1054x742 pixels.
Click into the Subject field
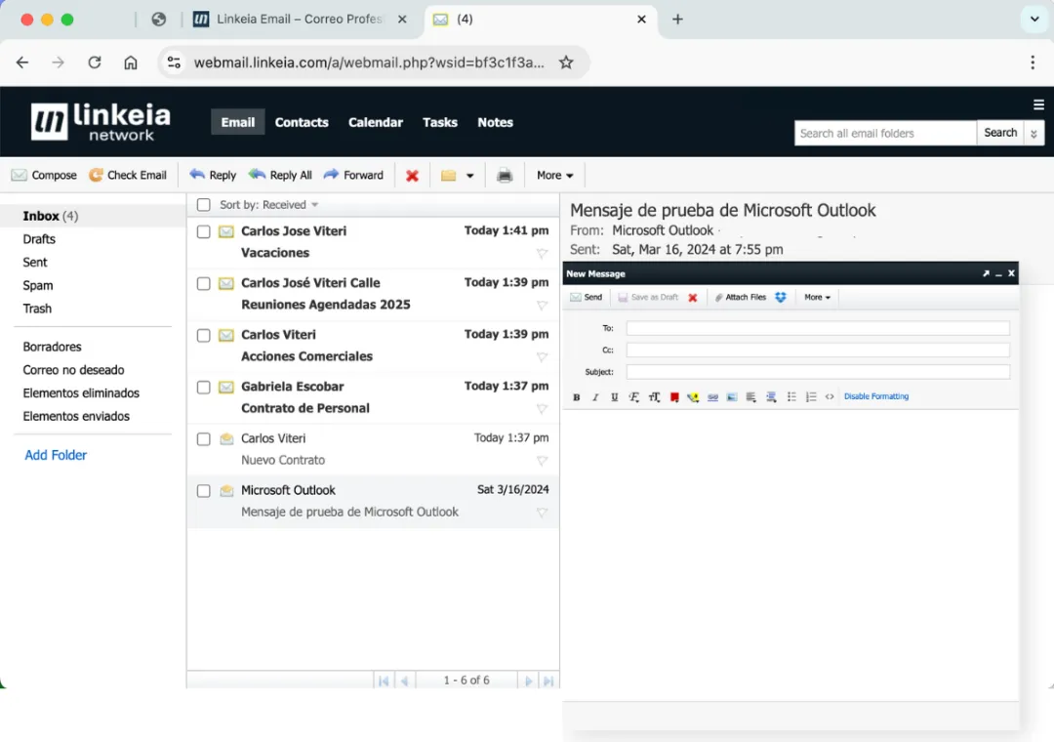click(x=818, y=372)
